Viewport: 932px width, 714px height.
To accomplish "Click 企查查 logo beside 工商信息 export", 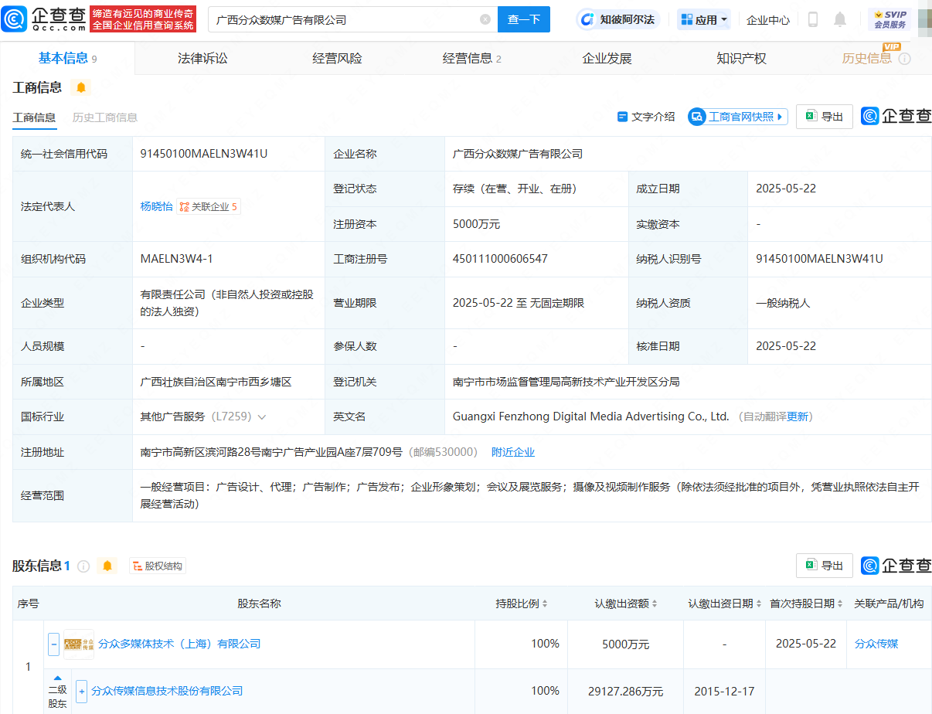I will (x=896, y=117).
